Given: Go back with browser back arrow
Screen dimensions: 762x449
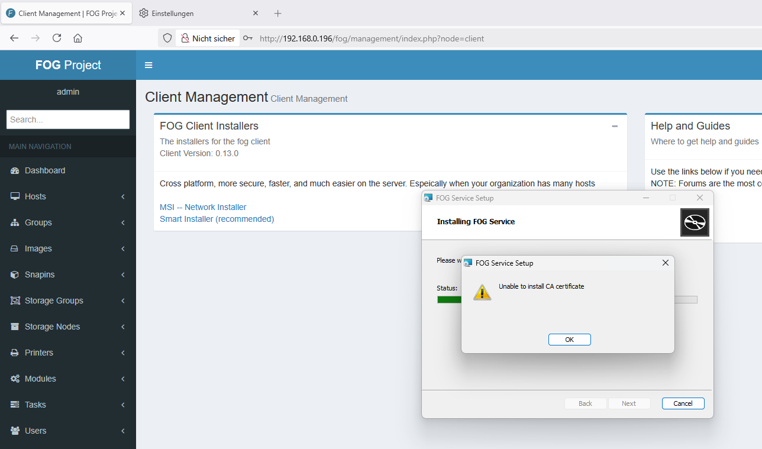Looking at the screenshot, I should (14, 38).
